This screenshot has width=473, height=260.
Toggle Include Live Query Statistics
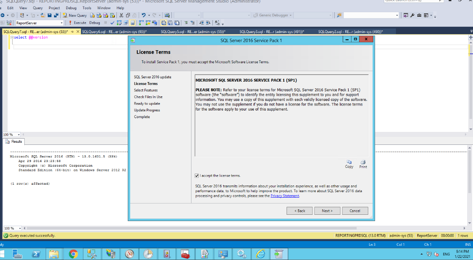[148, 23]
